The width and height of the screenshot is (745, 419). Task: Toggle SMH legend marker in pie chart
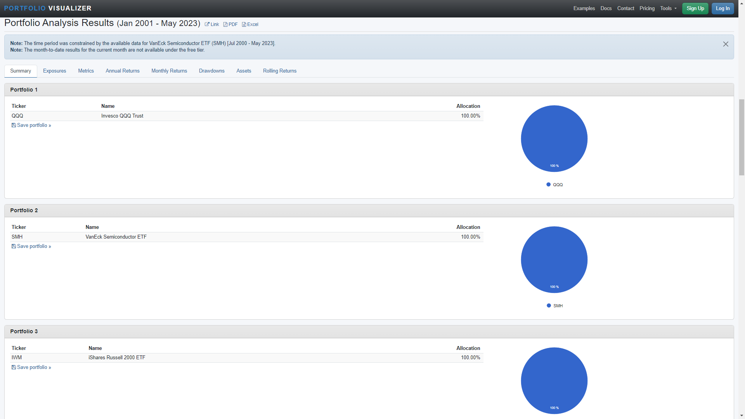pyautogui.click(x=549, y=306)
